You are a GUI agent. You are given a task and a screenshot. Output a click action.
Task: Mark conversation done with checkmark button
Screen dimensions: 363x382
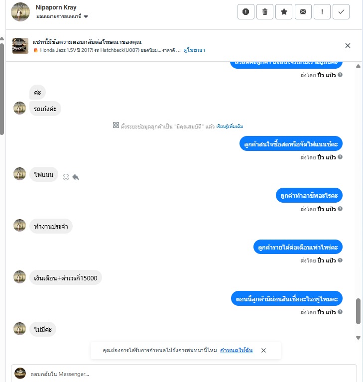click(x=341, y=11)
